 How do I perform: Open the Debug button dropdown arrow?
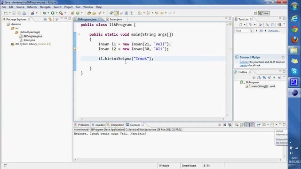tap(48, 13)
